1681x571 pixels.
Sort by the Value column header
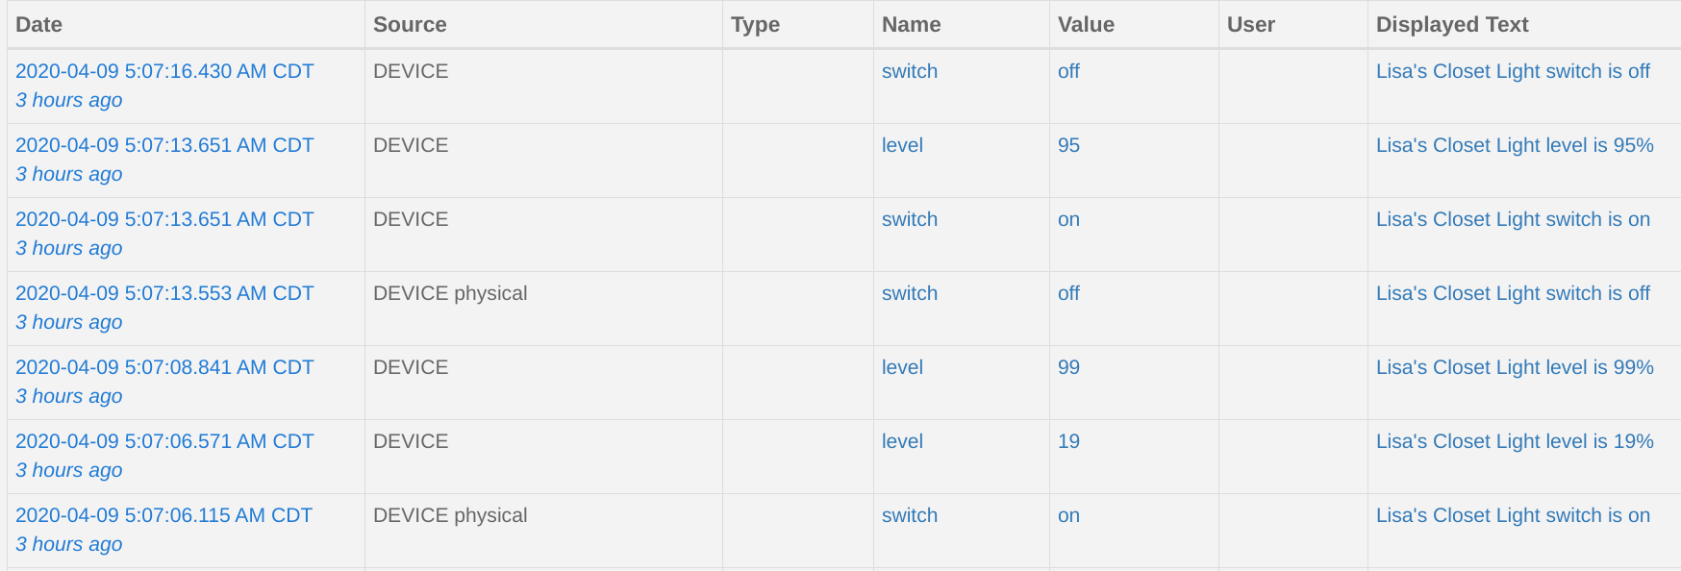tap(1086, 25)
